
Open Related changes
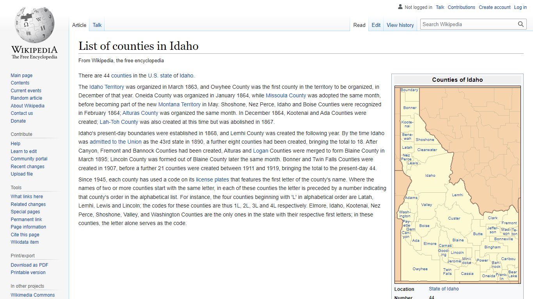pos(28,204)
